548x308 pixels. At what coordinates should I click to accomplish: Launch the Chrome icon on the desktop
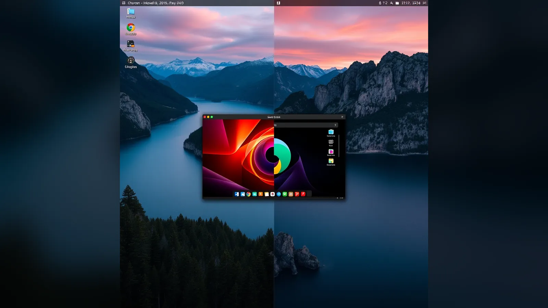pyautogui.click(x=131, y=27)
